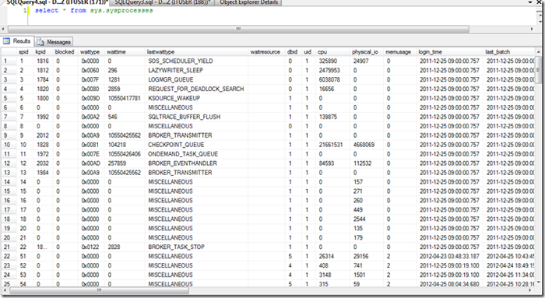Click the physical_io column header
545x298 pixels.
coord(367,52)
